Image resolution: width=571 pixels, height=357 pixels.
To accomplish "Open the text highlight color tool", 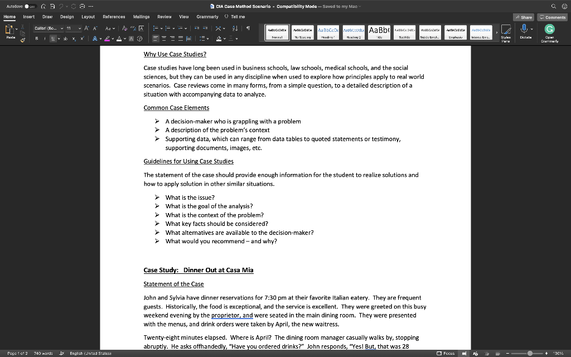I will point(106,38).
